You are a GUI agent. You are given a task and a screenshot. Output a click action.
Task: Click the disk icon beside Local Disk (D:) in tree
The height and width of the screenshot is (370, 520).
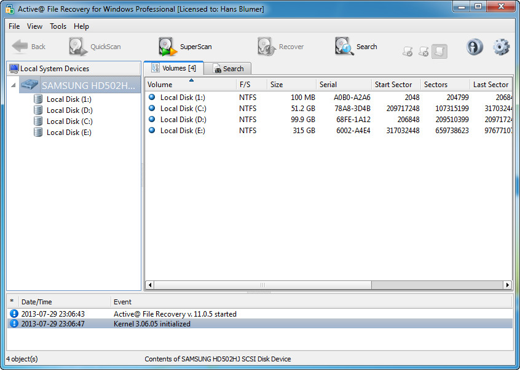tap(38, 110)
